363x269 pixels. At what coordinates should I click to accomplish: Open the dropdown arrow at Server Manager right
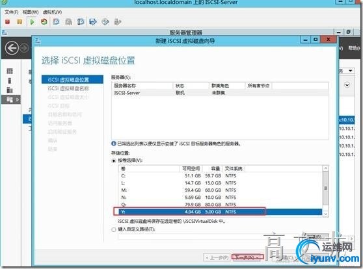click(x=350, y=71)
